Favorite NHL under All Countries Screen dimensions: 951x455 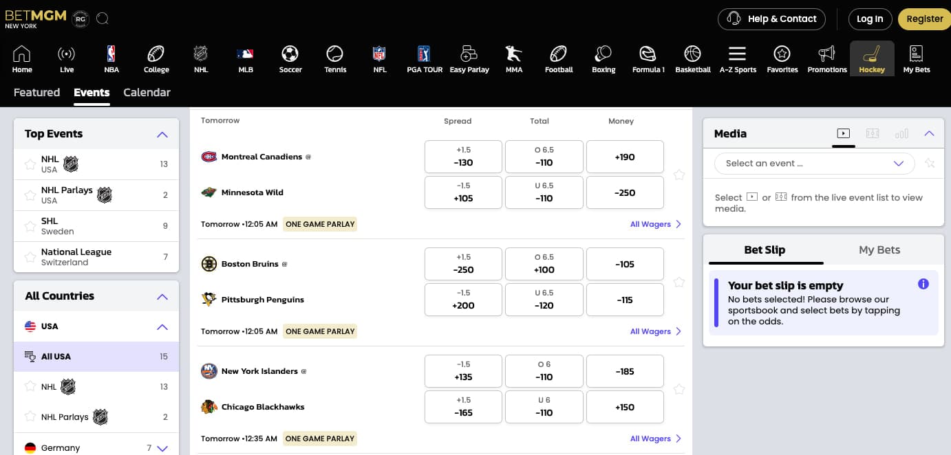click(30, 386)
